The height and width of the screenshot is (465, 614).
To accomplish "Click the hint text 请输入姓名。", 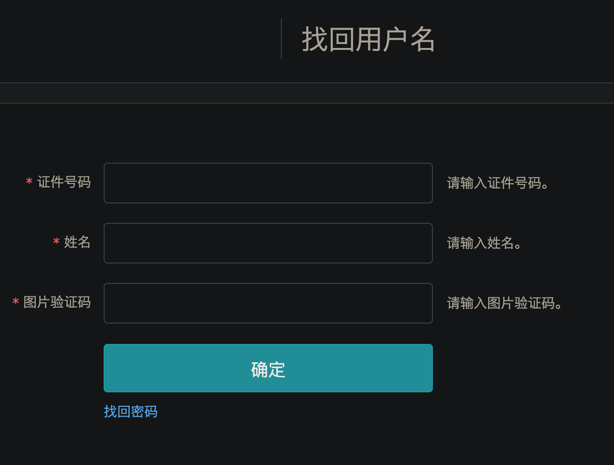I will point(484,243).
